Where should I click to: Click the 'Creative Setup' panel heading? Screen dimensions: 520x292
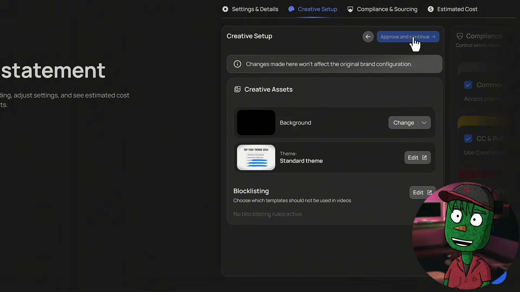[249, 36]
